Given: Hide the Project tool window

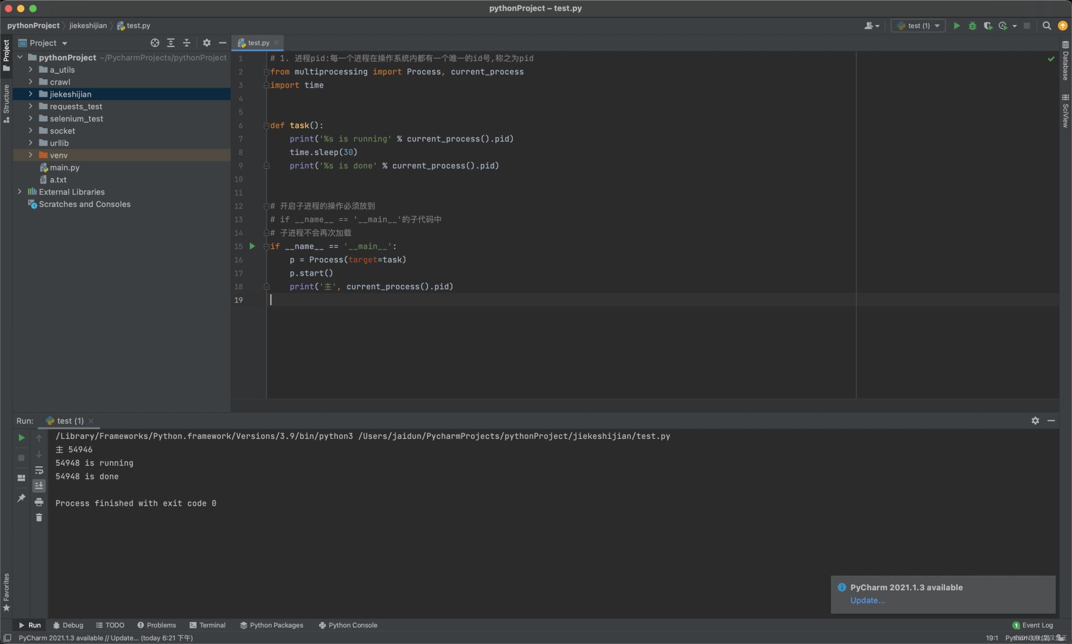Looking at the screenshot, I should click(222, 43).
